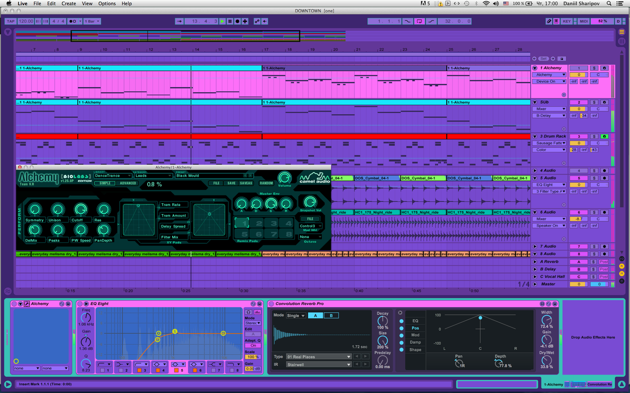Click the TAP tempo button

[10, 21]
